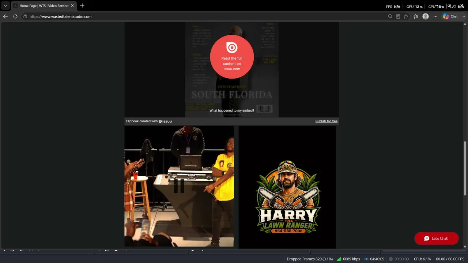Image resolution: width=468 pixels, height=263 pixels.
Task: Open the reader view icon
Action: pyautogui.click(x=398, y=16)
